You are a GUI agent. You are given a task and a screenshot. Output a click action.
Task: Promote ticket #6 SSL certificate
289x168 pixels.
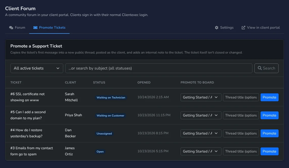coord(269,97)
